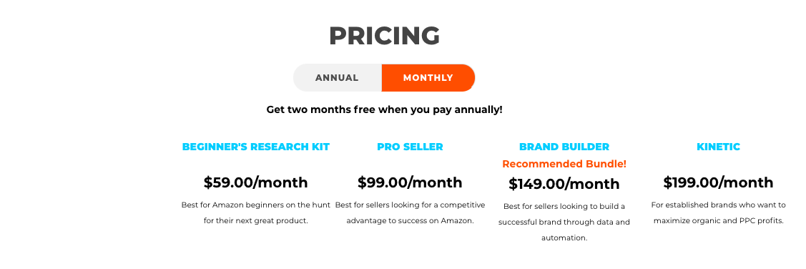
Task: Click the 'Get two months free' notice
Action: coord(385,109)
